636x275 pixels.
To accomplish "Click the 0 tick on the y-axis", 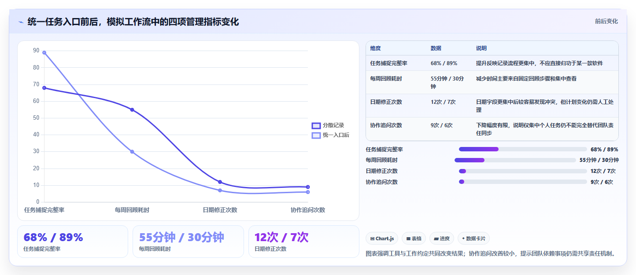I will [x=38, y=202].
